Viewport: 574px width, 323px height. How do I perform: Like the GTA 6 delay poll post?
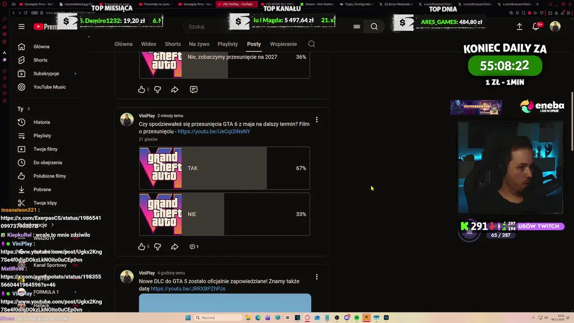point(142,247)
